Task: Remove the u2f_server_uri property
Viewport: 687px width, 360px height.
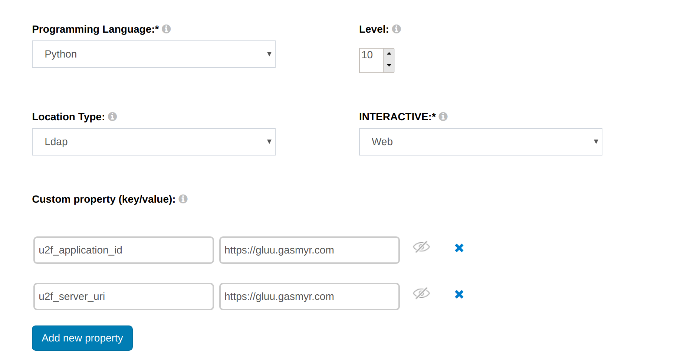Action: click(459, 294)
